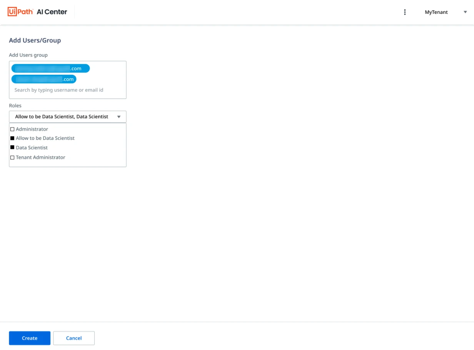Collapse the Roles dropdown arrow
Screen dimensions: 474x350
coord(119,117)
